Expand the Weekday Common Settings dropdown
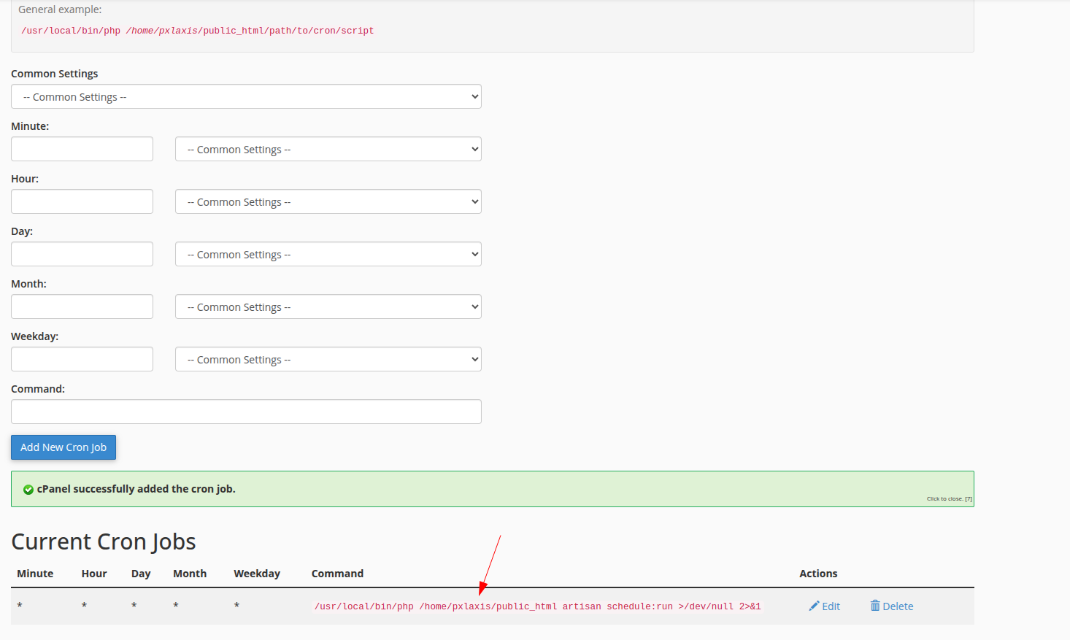Image resolution: width=1070 pixels, height=640 pixels. point(328,359)
